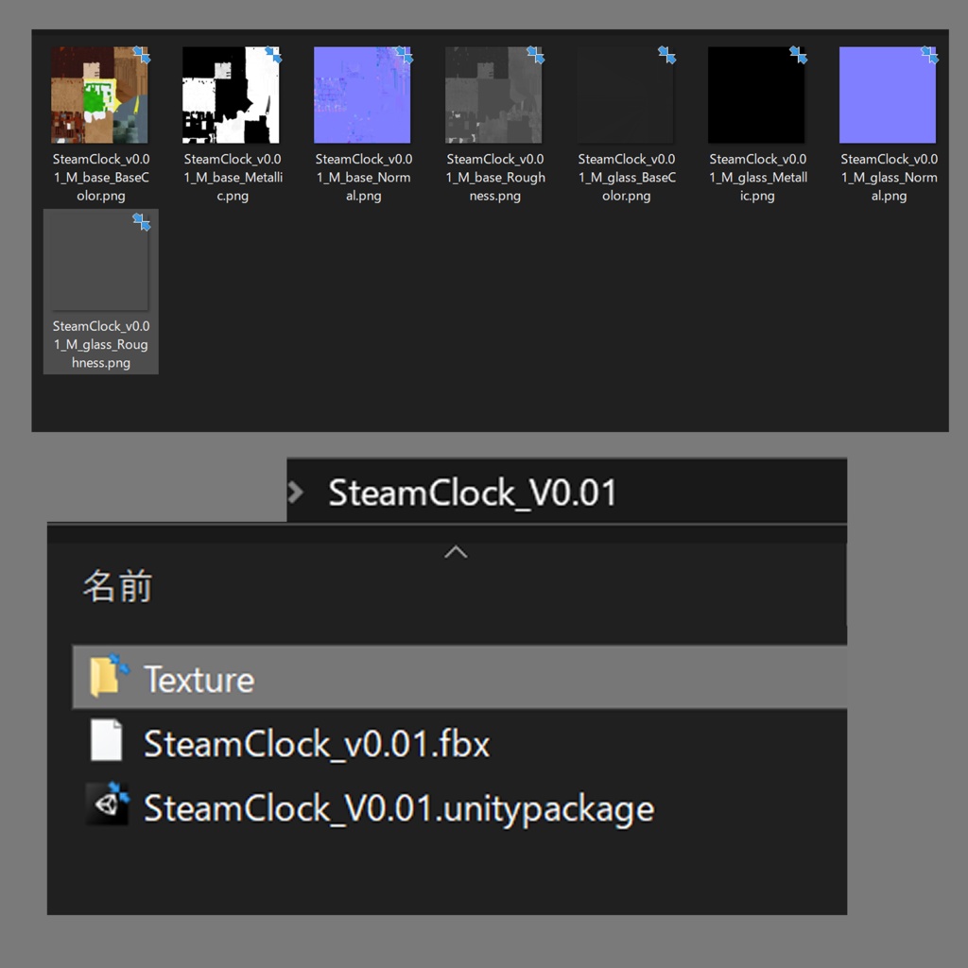The width and height of the screenshot is (968, 968).
Task: Click sync overlay on base_Metallic texture
Action: (273, 55)
